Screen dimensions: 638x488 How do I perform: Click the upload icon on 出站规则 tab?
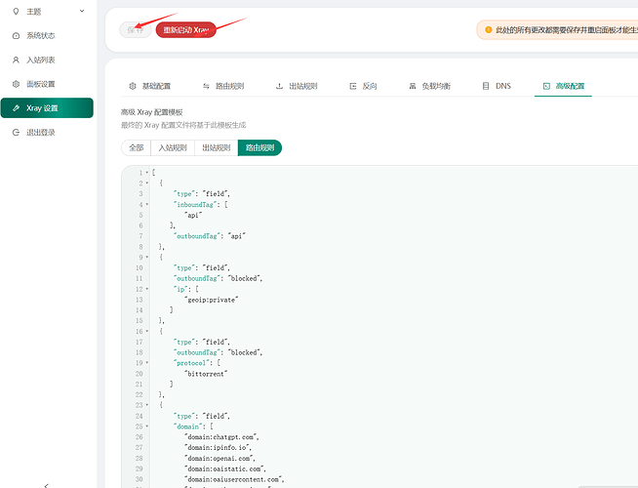coord(279,86)
